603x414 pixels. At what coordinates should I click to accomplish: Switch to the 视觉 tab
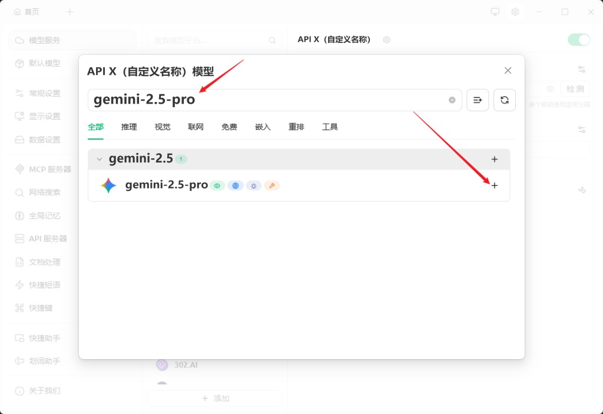click(x=163, y=127)
